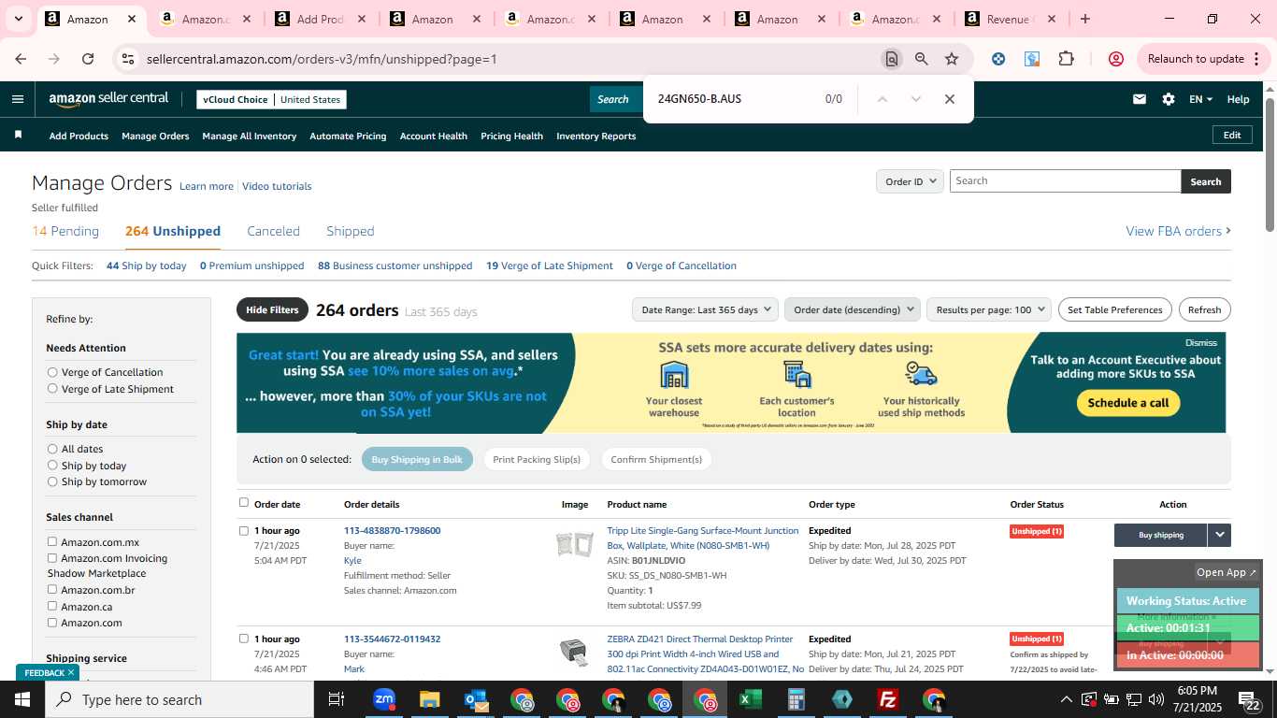The width and height of the screenshot is (1277, 718).
Task: Click the Schedule a call button
Action: coord(1128,403)
